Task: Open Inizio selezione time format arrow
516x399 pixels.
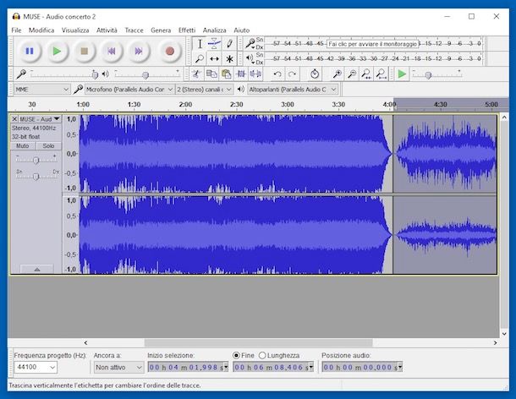Action: click(226, 367)
